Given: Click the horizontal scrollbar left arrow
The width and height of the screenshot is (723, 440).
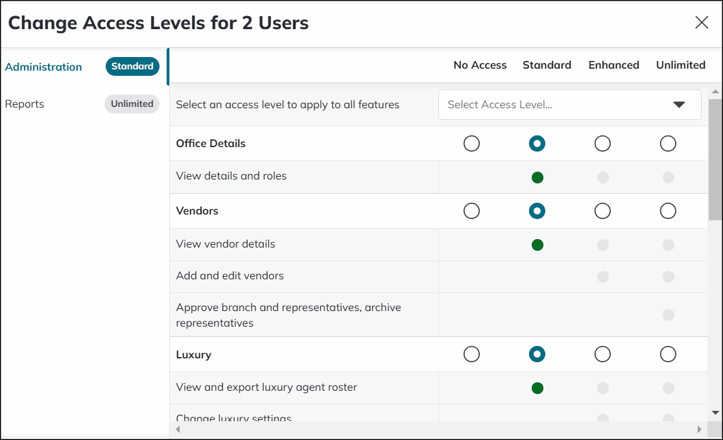Looking at the screenshot, I should coord(178,430).
